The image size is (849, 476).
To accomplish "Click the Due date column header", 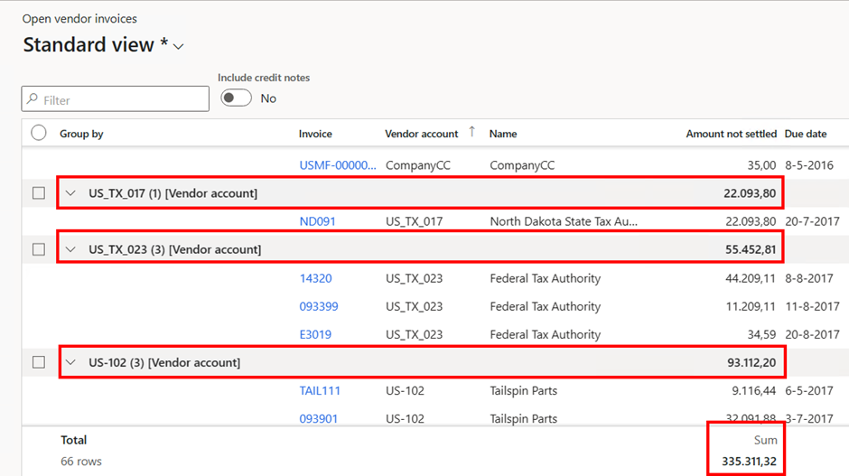I will tap(805, 134).
